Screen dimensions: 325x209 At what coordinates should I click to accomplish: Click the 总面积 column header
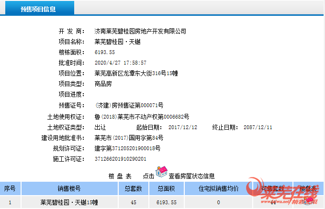point(166,188)
